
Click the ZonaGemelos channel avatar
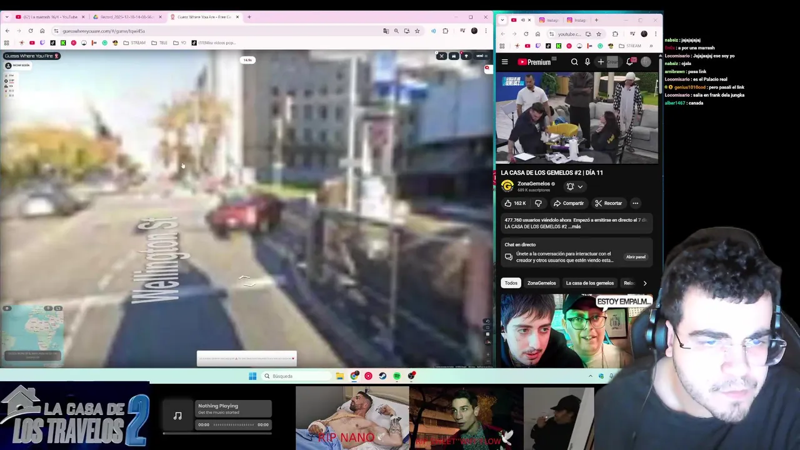(507, 186)
